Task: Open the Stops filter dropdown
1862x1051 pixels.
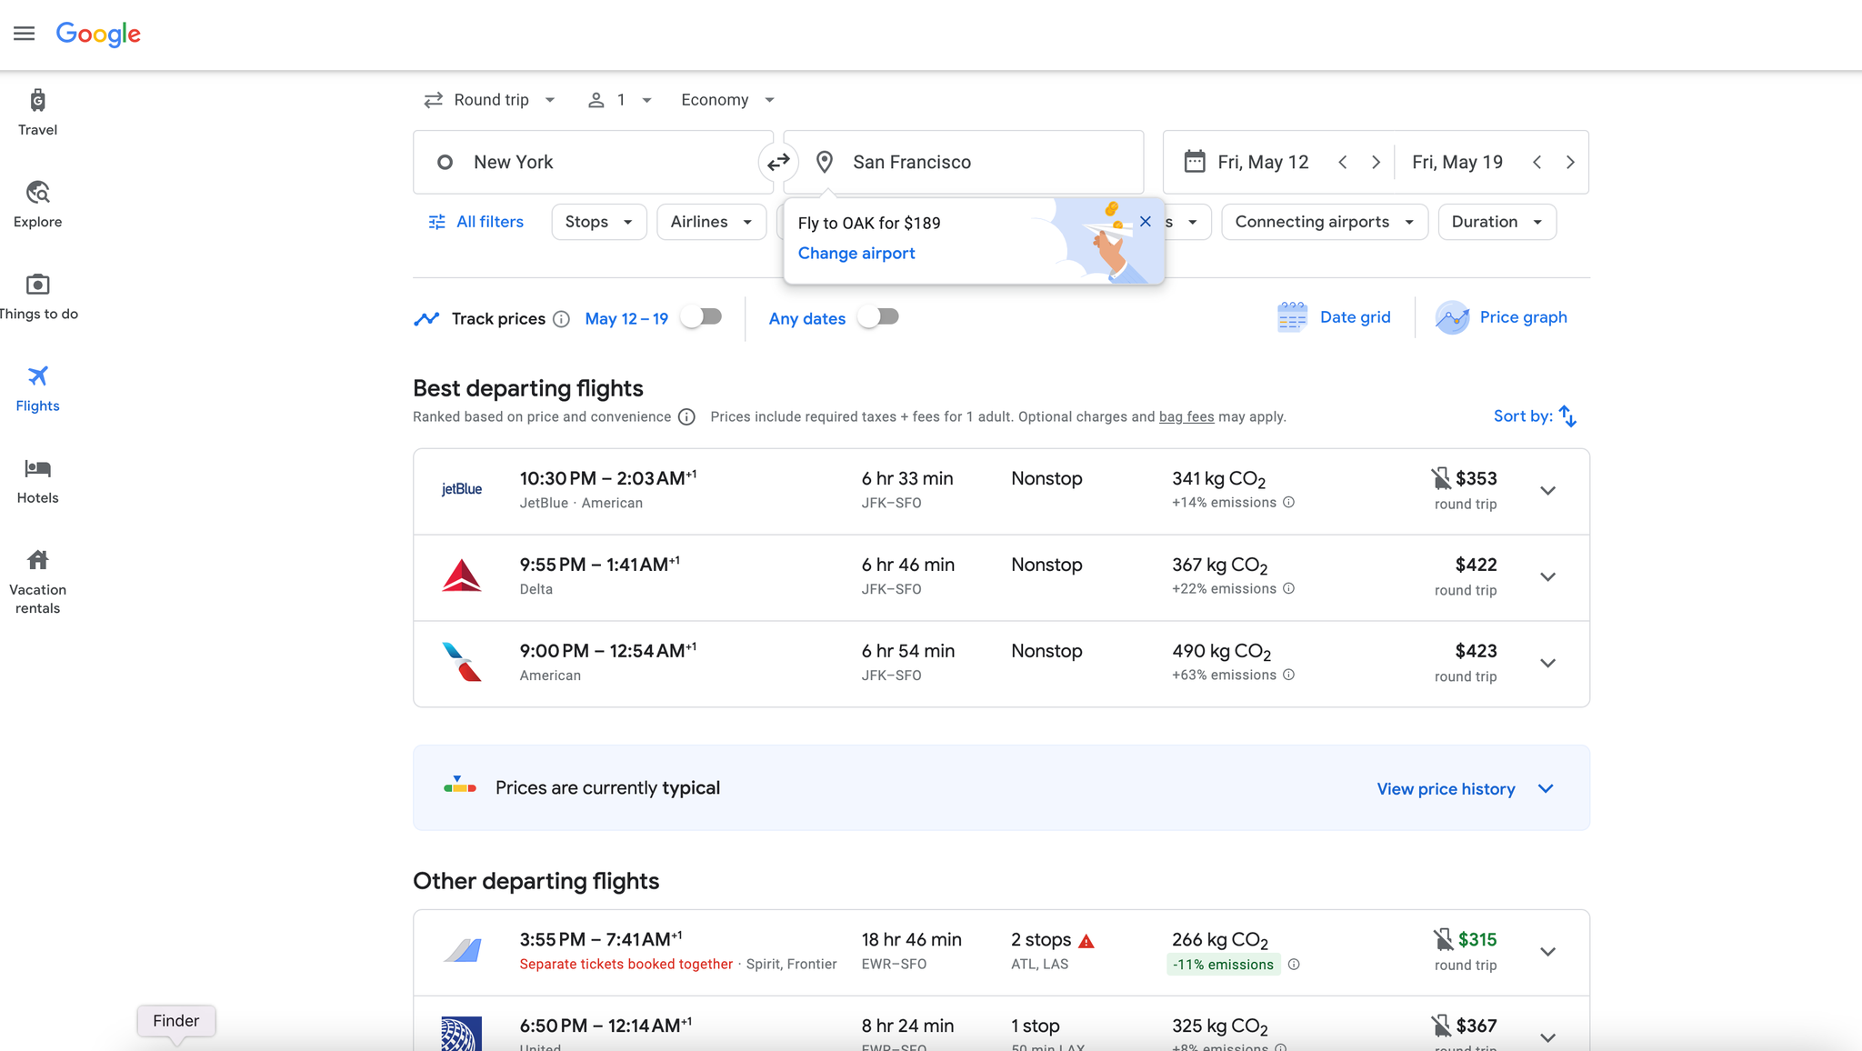Action: (x=597, y=221)
